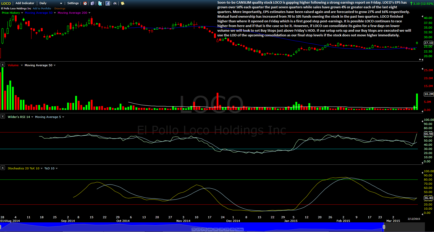This screenshot has height=232, width=434.
Task: Click the 3.10 (12.92%) price change text
Action: pos(423,4)
